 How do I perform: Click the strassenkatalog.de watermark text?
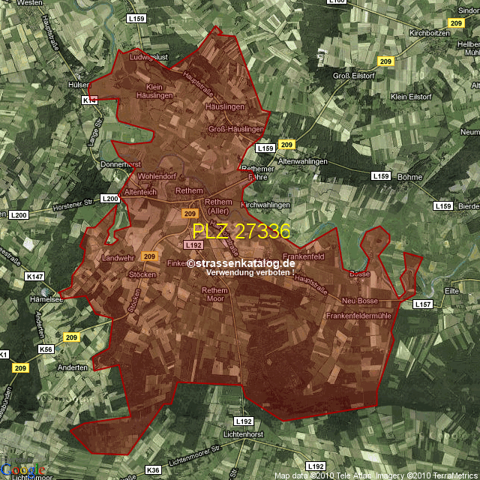[x=241, y=263]
